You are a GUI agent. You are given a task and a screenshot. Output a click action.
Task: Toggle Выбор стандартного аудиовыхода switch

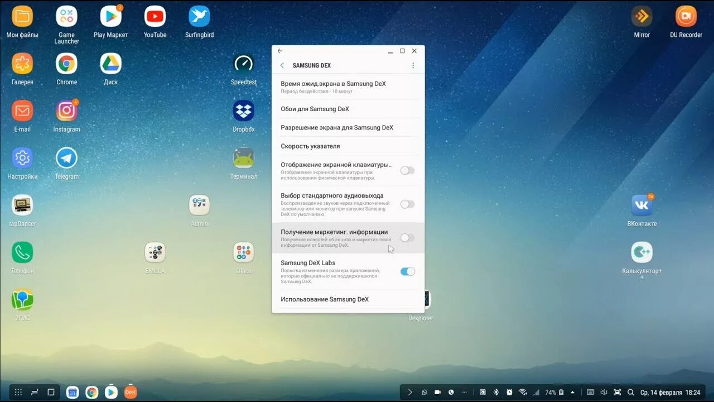pos(407,204)
